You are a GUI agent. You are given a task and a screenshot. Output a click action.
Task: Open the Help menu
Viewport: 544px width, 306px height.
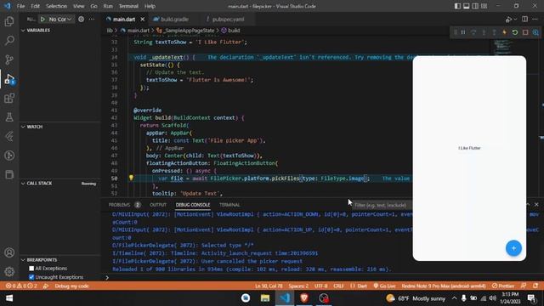[x=150, y=6]
